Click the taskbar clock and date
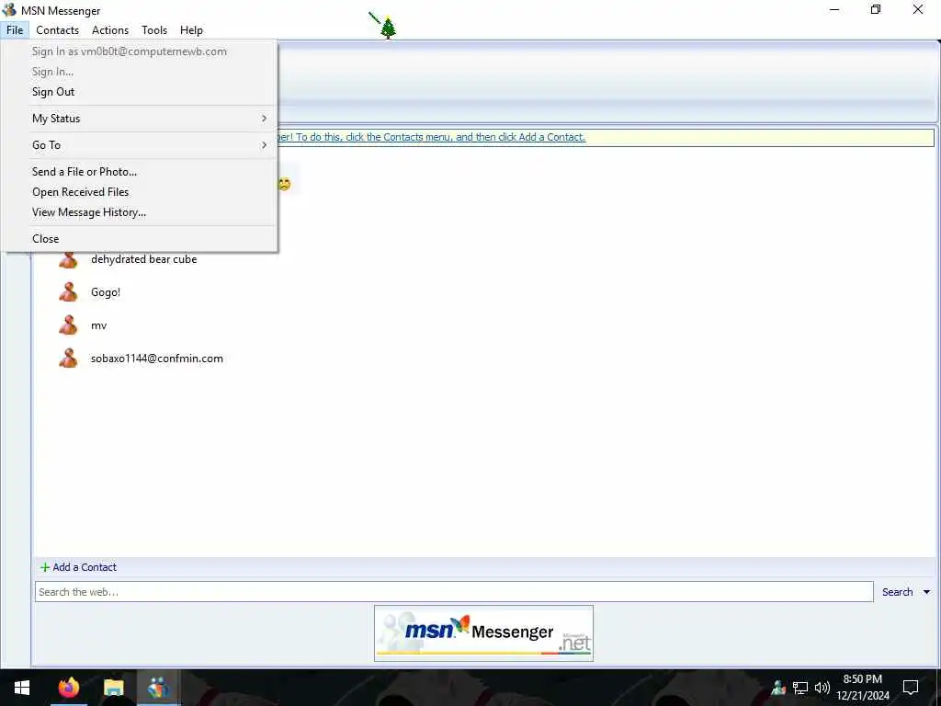The width and height of the screenshot is (941, 706). click(863, 688)
